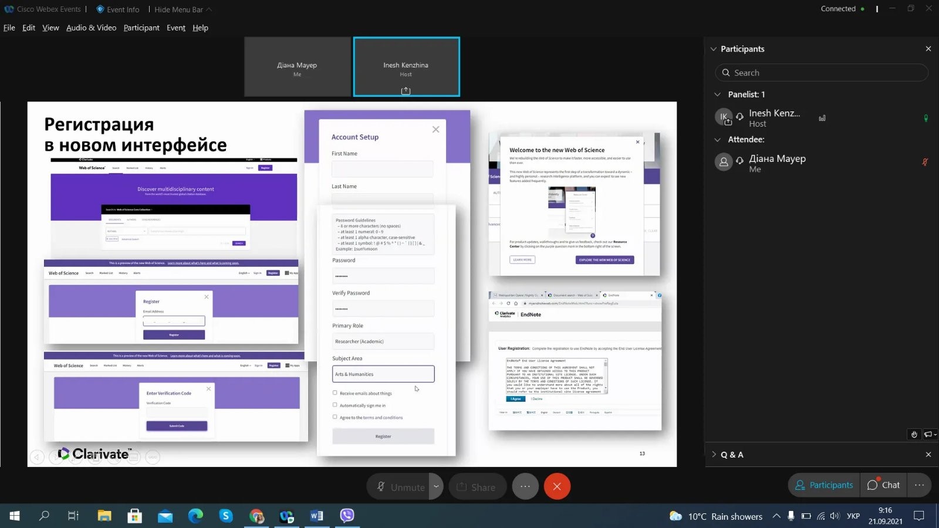Open Skype from taskbar
Image resolution: width=939 pixels, height=528 pixels.
(x=226, y=516)
